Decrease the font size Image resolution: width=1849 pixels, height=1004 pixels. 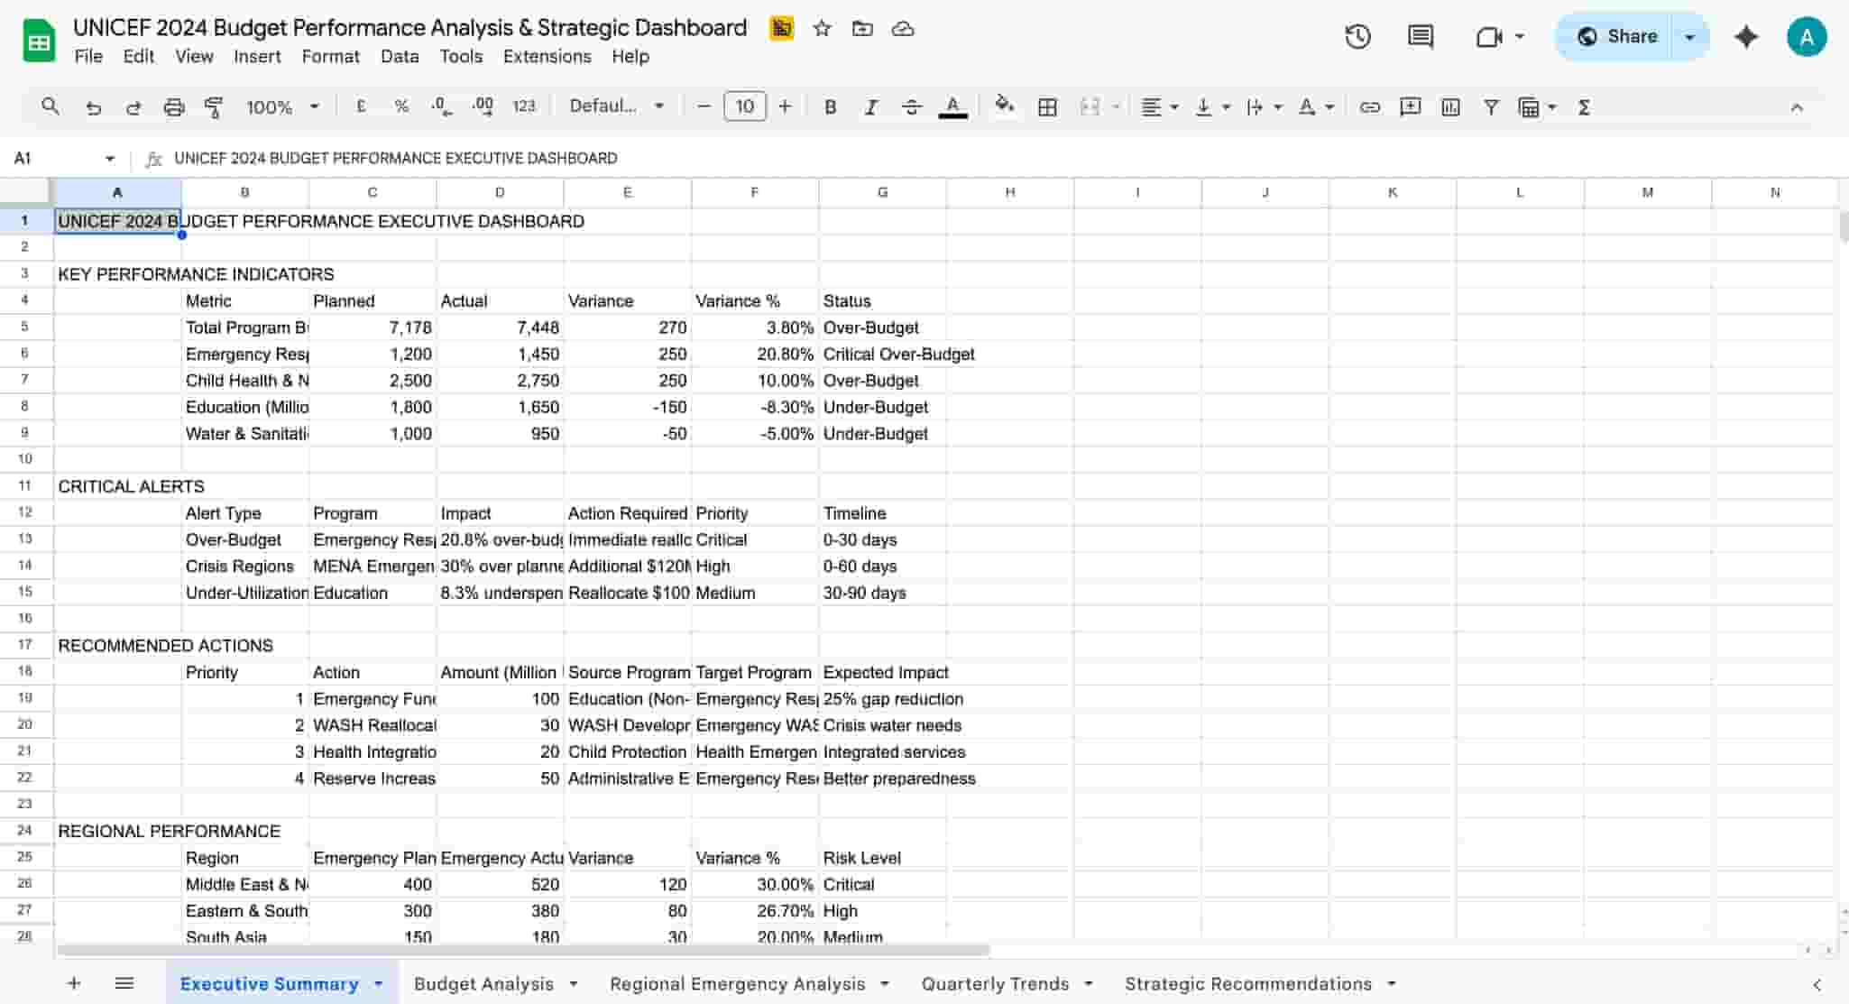click(x=704, y=107)
